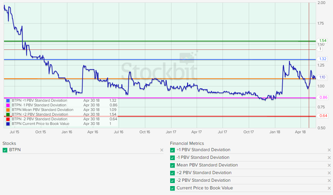The image size is (333, 195).
Task: Click the Oct 17 x-axis label
Action: click(x=248, y=132)
